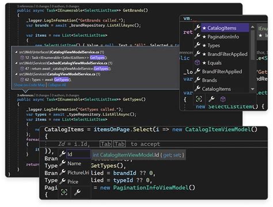Click scrollbar thumb of vm. completion list

click(253, 44)
